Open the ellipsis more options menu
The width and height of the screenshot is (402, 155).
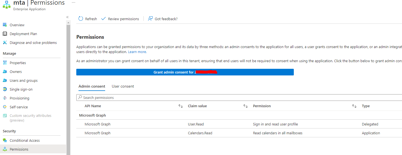point(73,2)
